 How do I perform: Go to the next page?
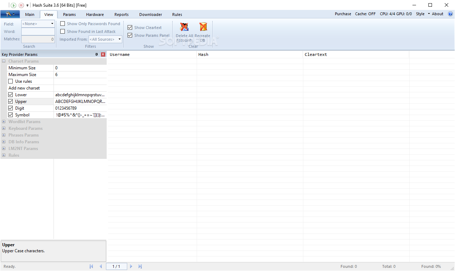coord(131,266)
